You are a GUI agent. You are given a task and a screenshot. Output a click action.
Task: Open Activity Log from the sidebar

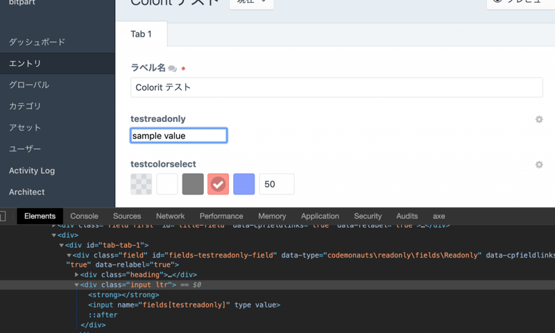pyautogui.click(x=32, y=171)
